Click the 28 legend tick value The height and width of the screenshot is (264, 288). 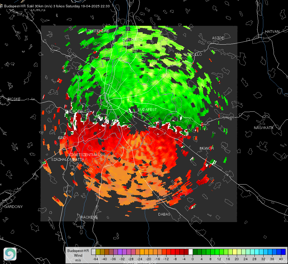click(254, 259)
